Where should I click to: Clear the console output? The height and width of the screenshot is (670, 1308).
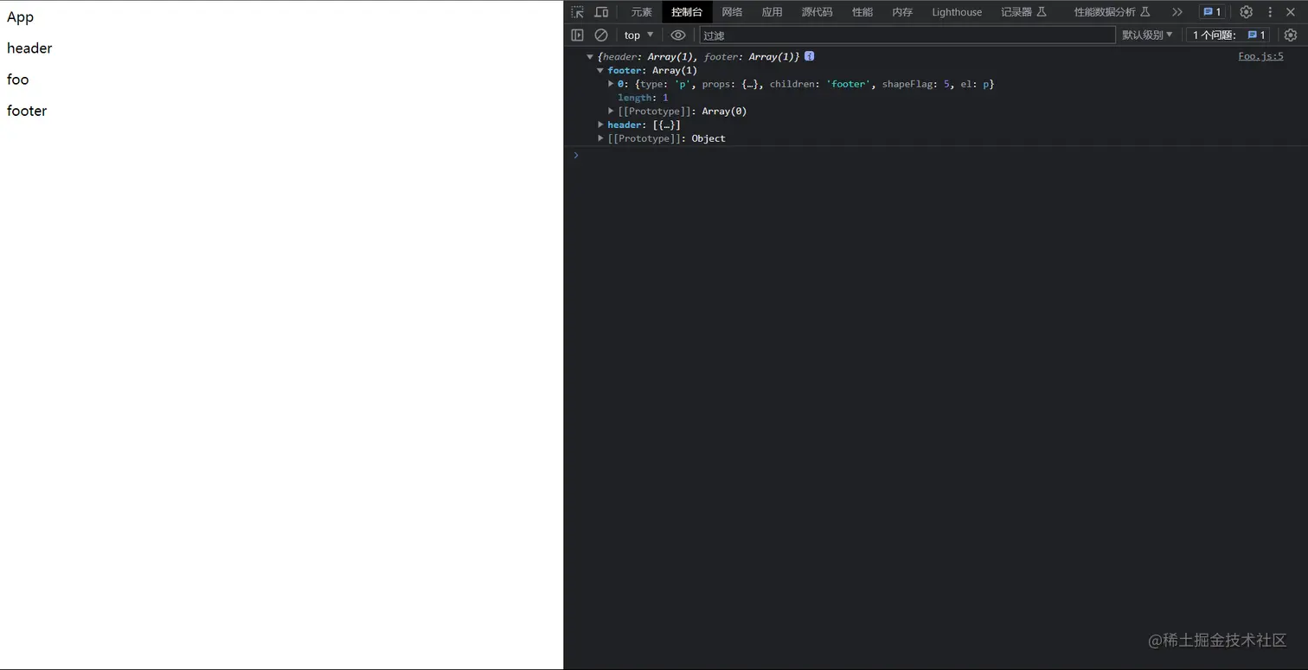[x=601, y=35]
